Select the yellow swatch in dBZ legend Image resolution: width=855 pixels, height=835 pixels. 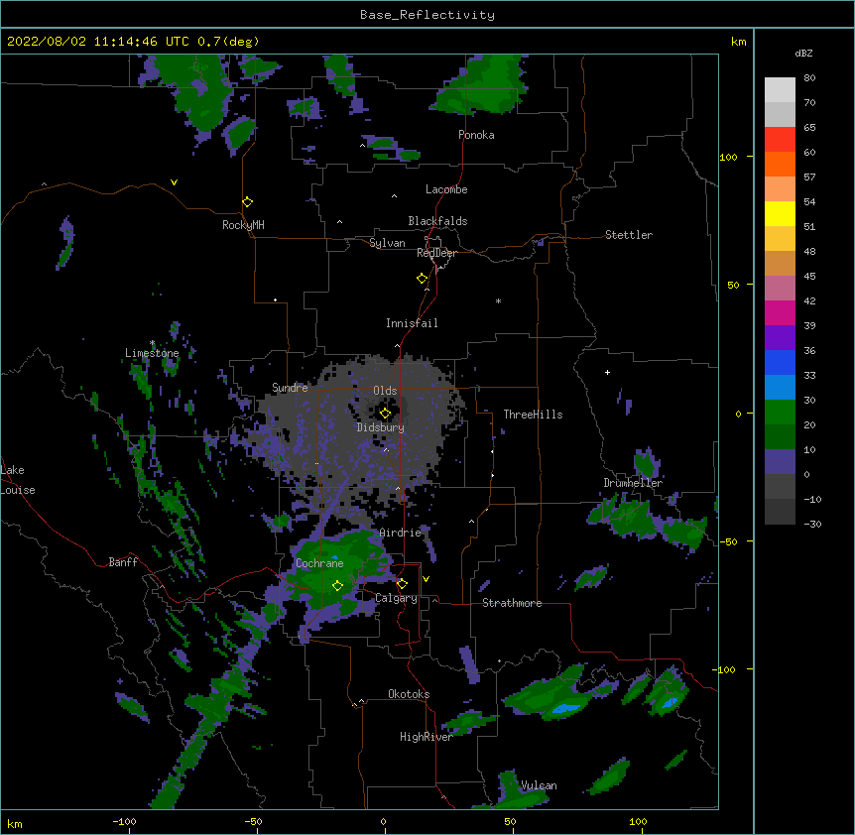(x=780, y=213)
